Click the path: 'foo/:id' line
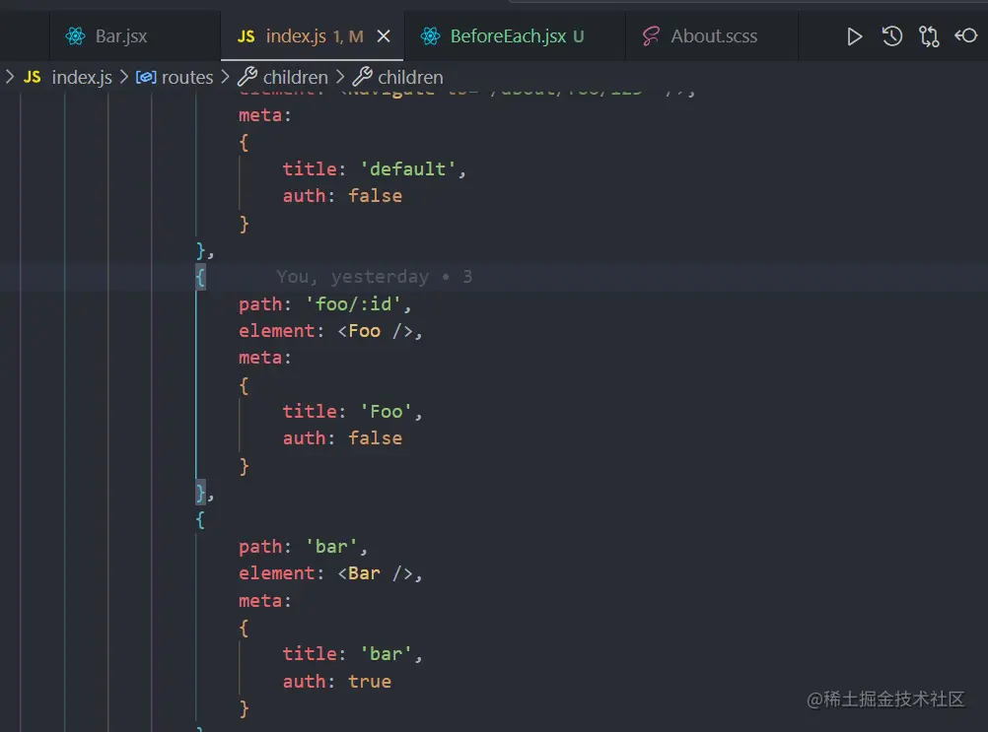988x732 pixels. tap(325, 304)
